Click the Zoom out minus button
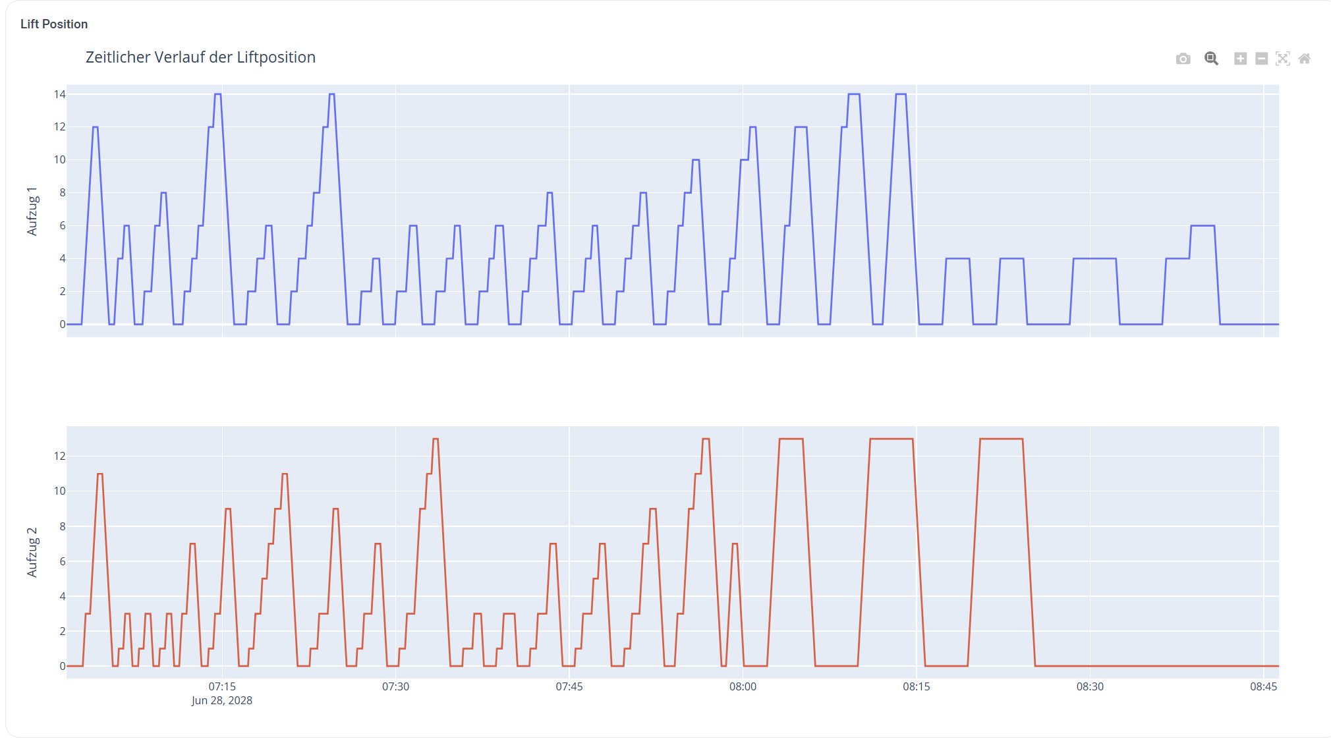This screenshot has width=1331, height=749. click(1261, 59)
